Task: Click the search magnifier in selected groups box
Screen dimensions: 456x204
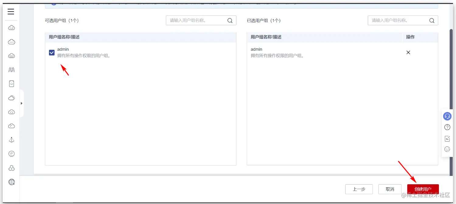Action: (x=432, y=20)
